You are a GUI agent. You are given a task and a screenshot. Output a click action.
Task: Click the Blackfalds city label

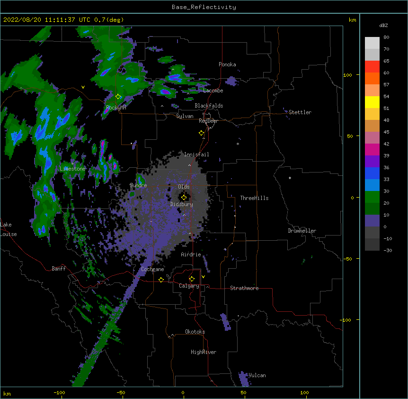click(x=209, y=106)
